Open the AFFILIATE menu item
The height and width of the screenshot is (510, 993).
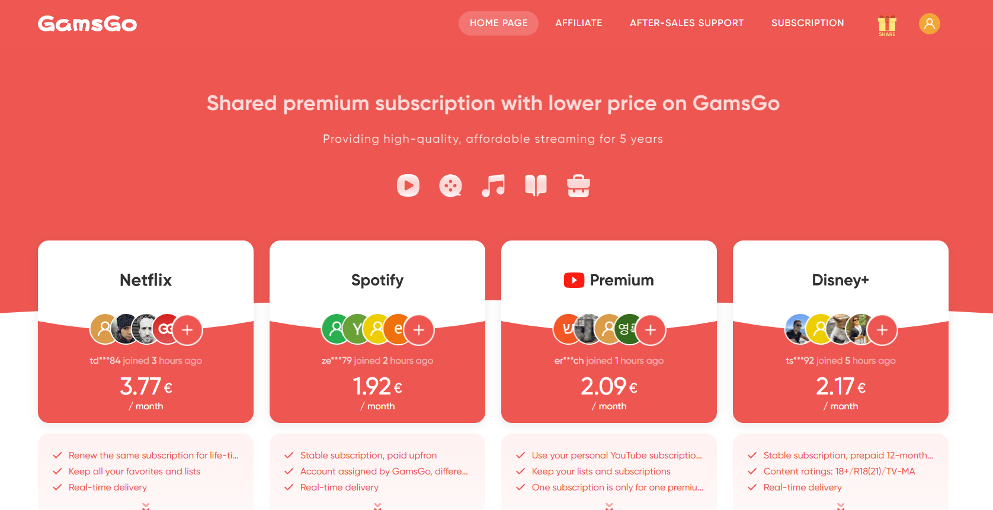coord(578,23)
